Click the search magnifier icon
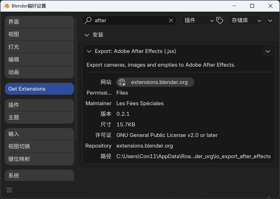 coord(88,20)
